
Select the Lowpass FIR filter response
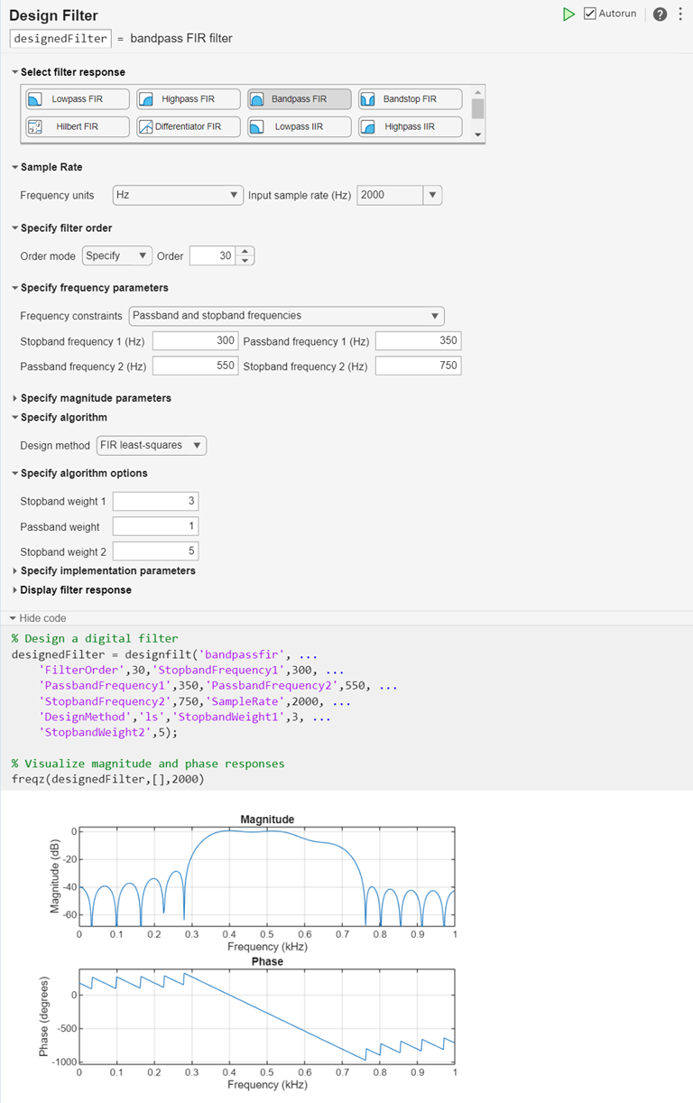[x=77, y=98]
